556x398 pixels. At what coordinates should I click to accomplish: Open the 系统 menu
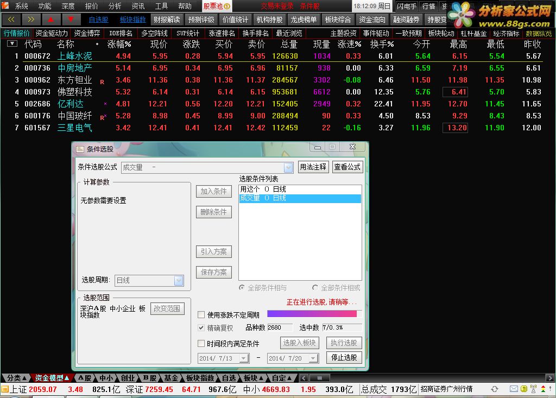21,6
